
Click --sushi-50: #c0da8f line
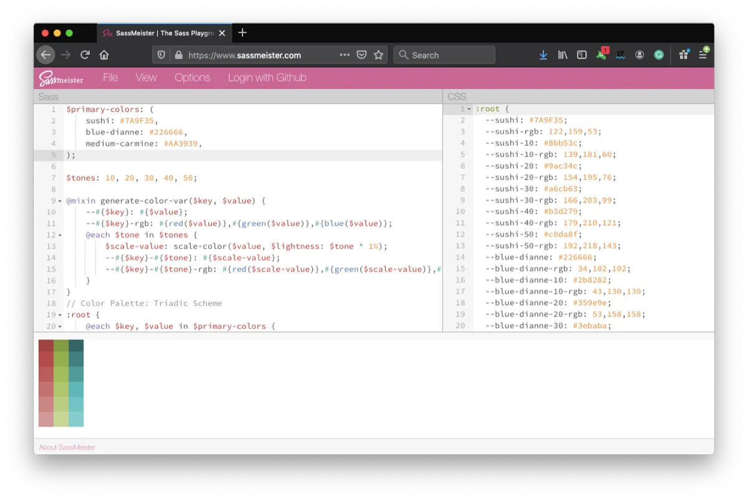pyautogui.click(x=534, y=234)
